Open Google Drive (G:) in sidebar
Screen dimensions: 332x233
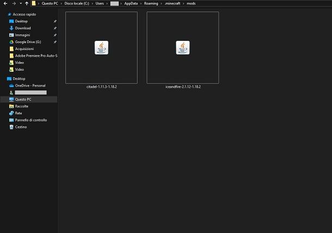(28, 42)
